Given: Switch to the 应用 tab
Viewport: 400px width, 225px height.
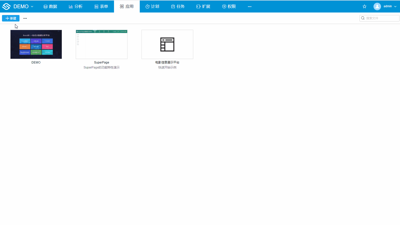Looking at the screenshot, I should click(x=127, y=6).
